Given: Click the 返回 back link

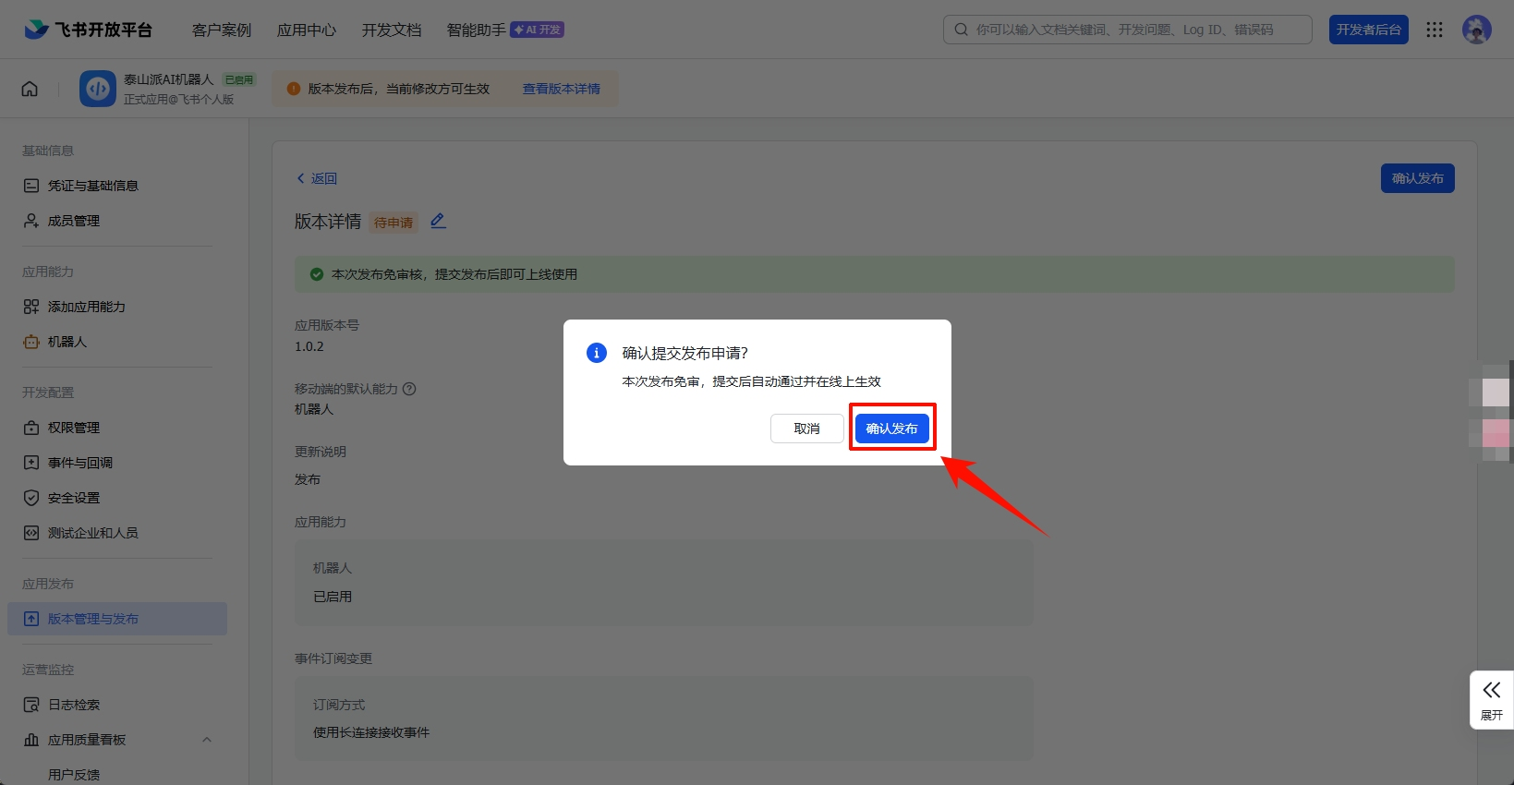Looking at the screenshot, I should coord(317,178).
